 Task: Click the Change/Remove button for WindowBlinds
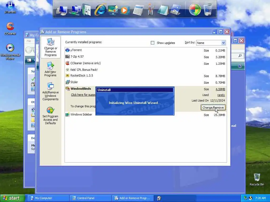pyautogui.click(x=213, y=108)
